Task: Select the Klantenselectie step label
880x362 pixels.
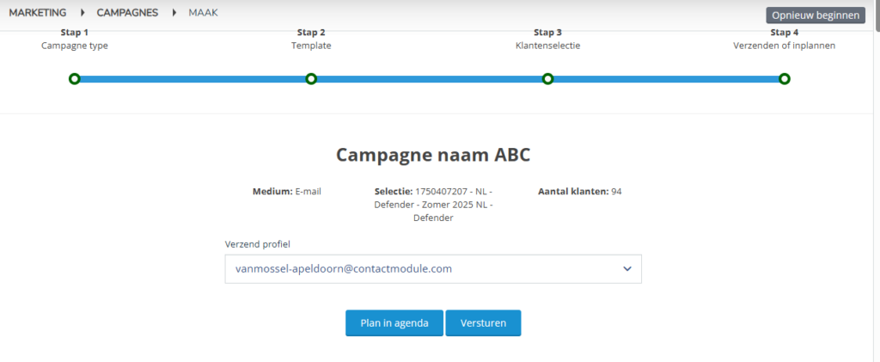Action: [547, 46]
